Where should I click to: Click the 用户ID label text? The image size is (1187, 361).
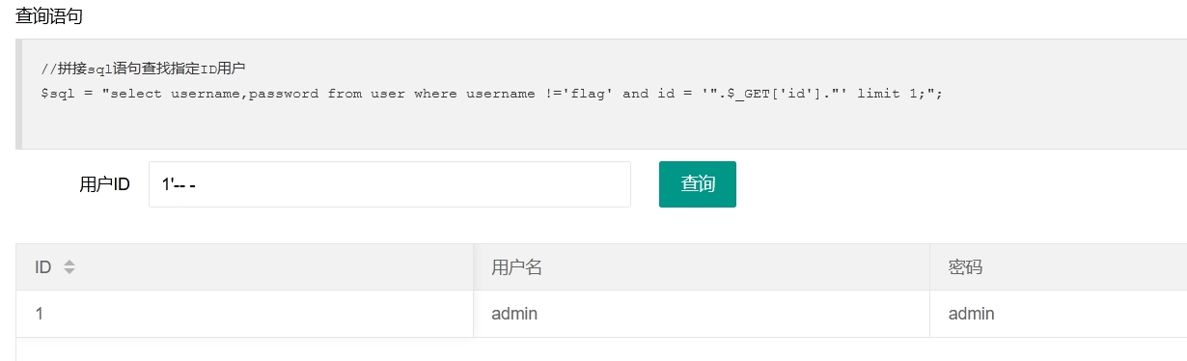click(x=104, y=184)
